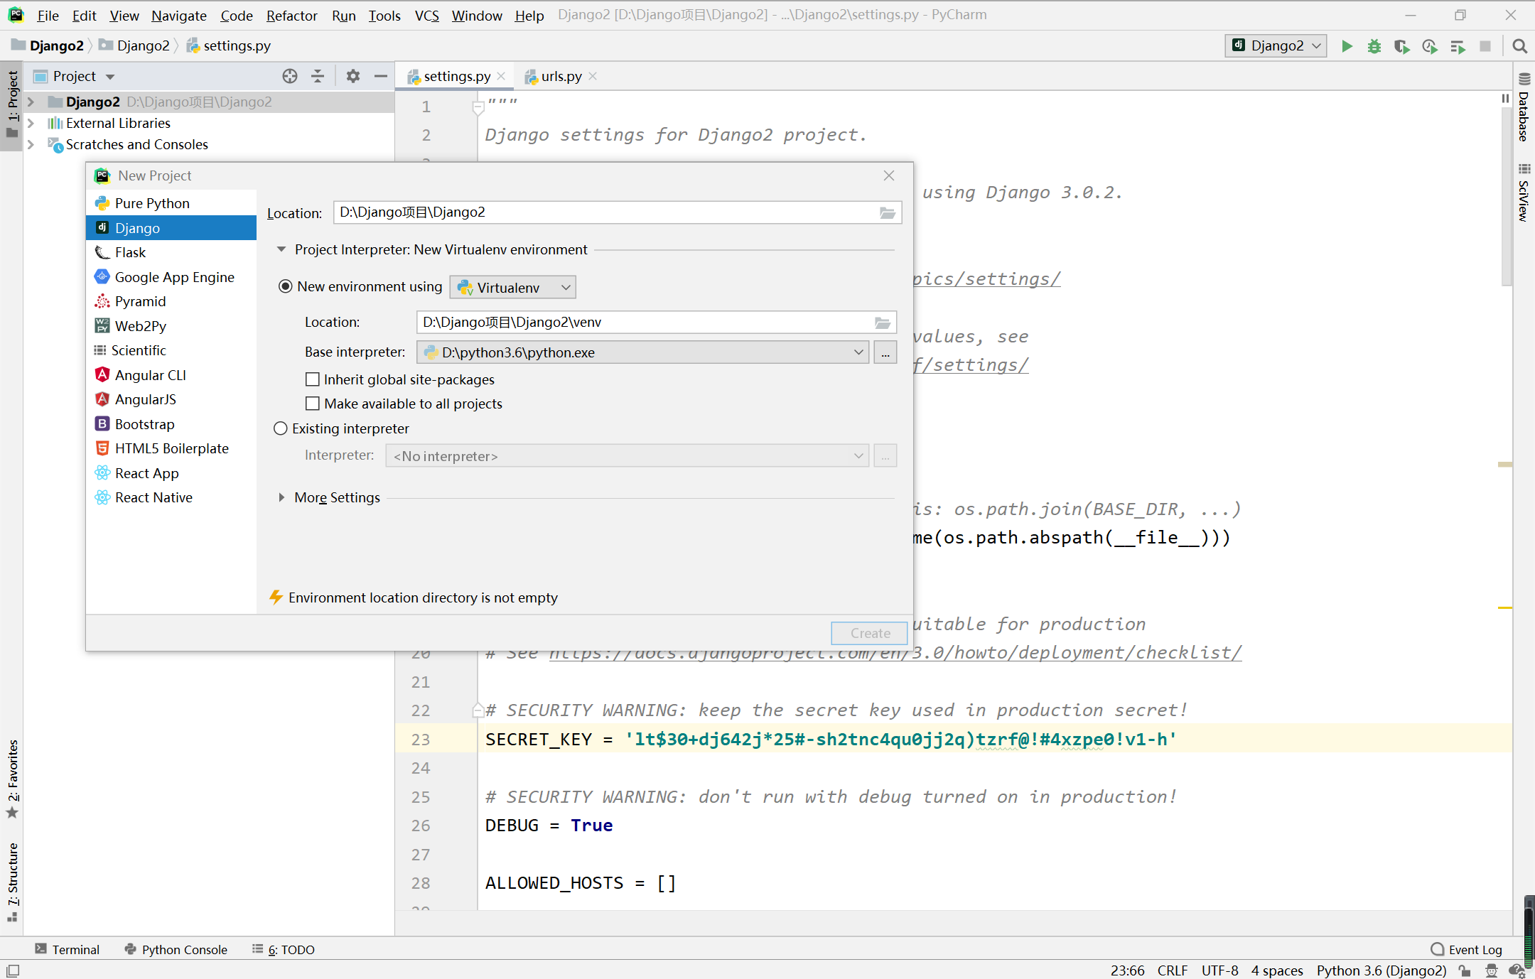Expand More Settings section
The image size is (1535, 979).
tap(281, 497)
